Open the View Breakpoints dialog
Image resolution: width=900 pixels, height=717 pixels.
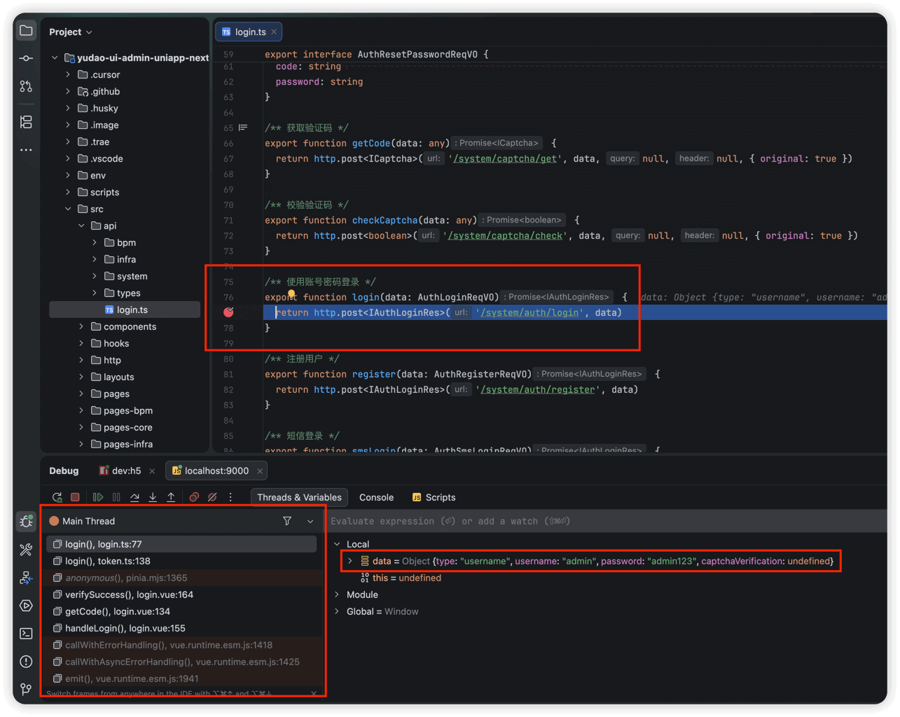tap(194, 497)
